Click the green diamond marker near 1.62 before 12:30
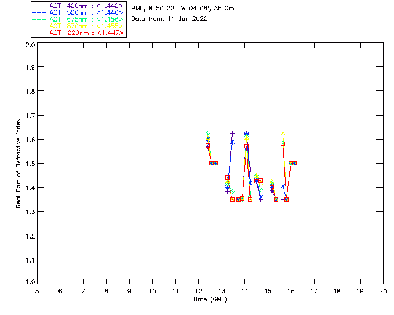Screen dimensions: 394x315 207,134
